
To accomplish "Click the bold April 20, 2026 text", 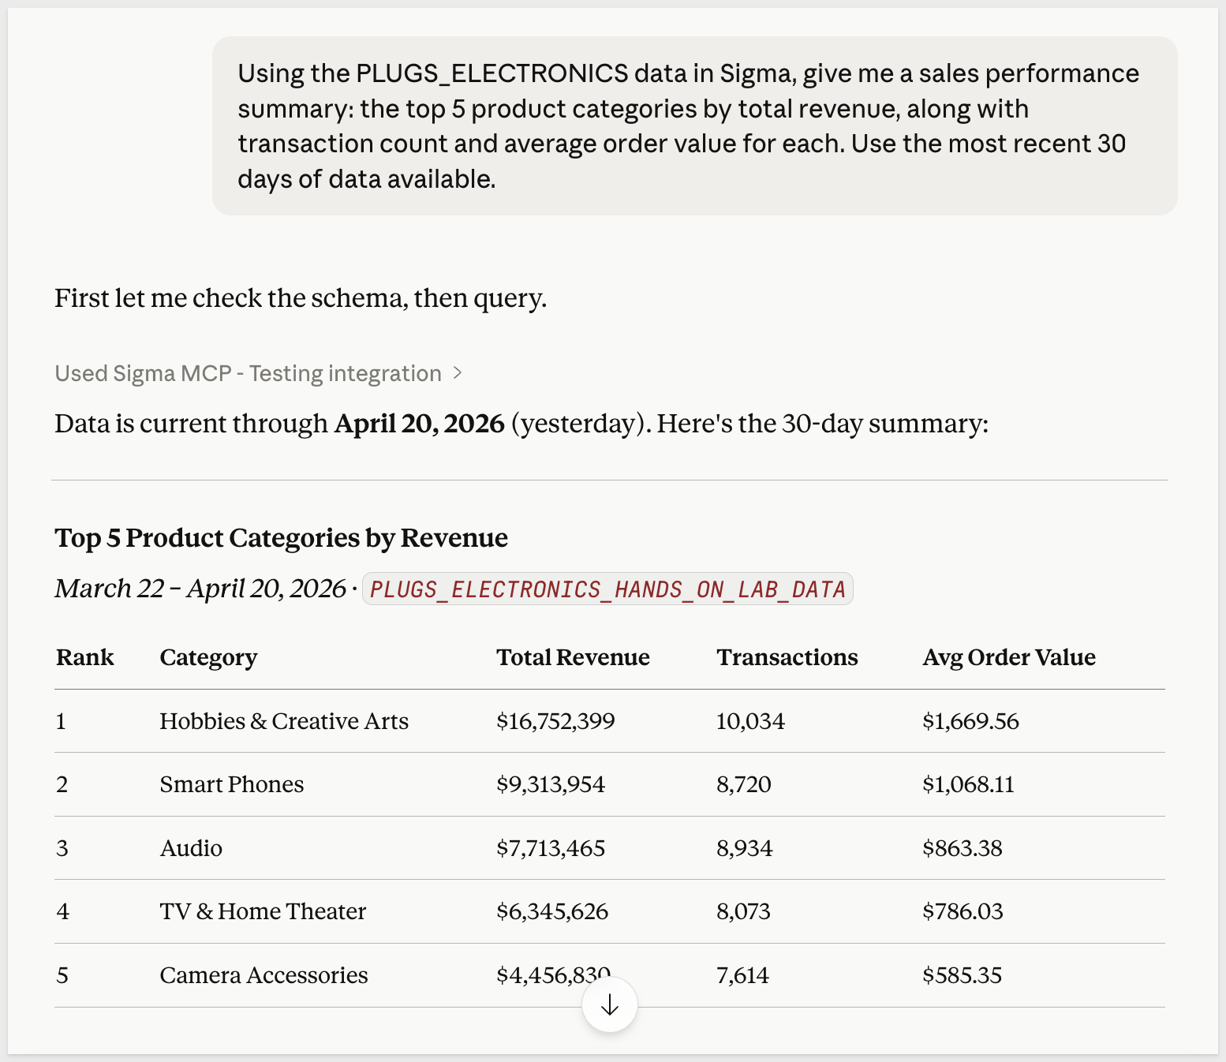I will [419, 424].
